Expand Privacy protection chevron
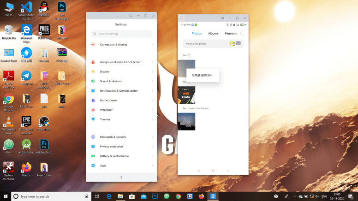358x201 pixels. 153,147
